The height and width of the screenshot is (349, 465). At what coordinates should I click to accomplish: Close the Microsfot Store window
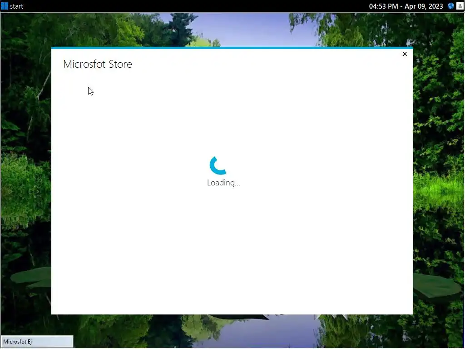[x=405, y=54]
